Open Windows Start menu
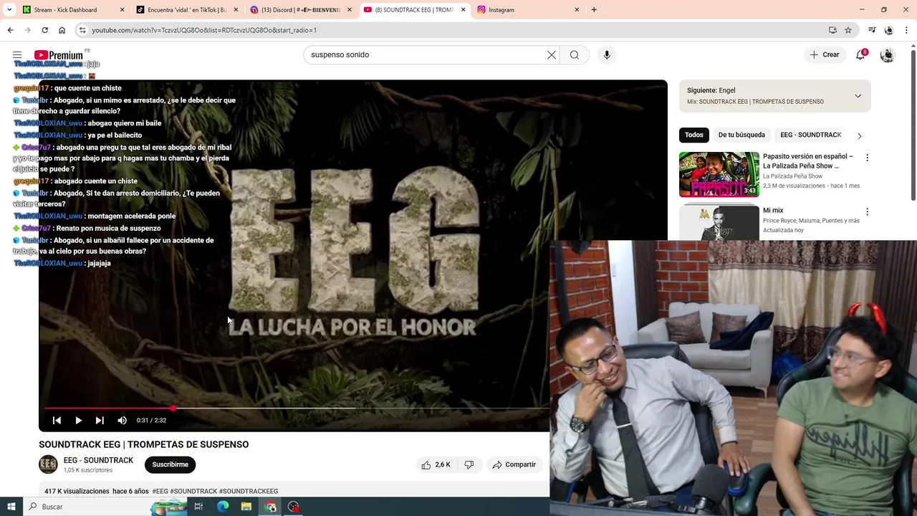The width and height of the screenshot is (917, 516). [11, 507]
